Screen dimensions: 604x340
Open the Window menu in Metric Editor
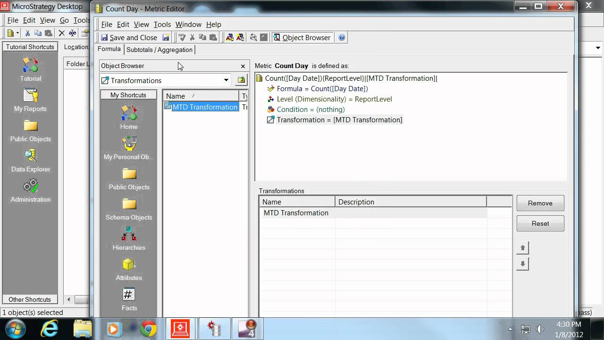188,25
